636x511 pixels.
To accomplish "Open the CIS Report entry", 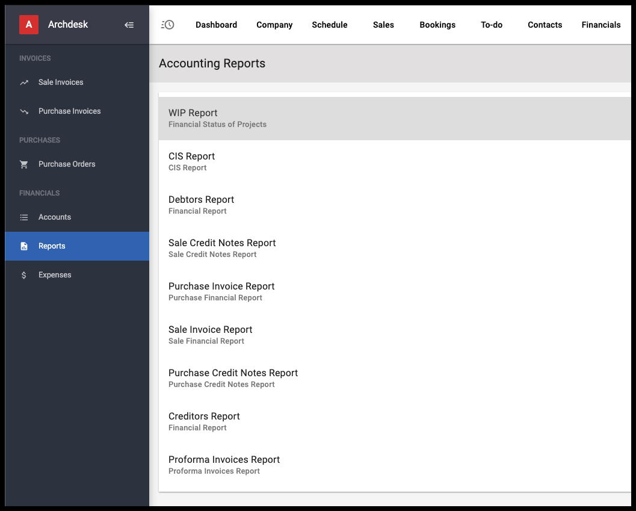I will coord(191,156).
